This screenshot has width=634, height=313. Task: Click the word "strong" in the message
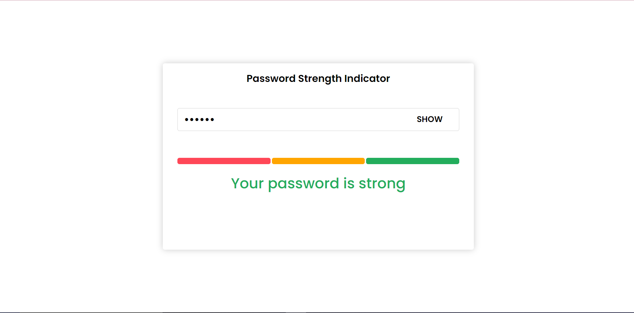click(x=382, y=184)
